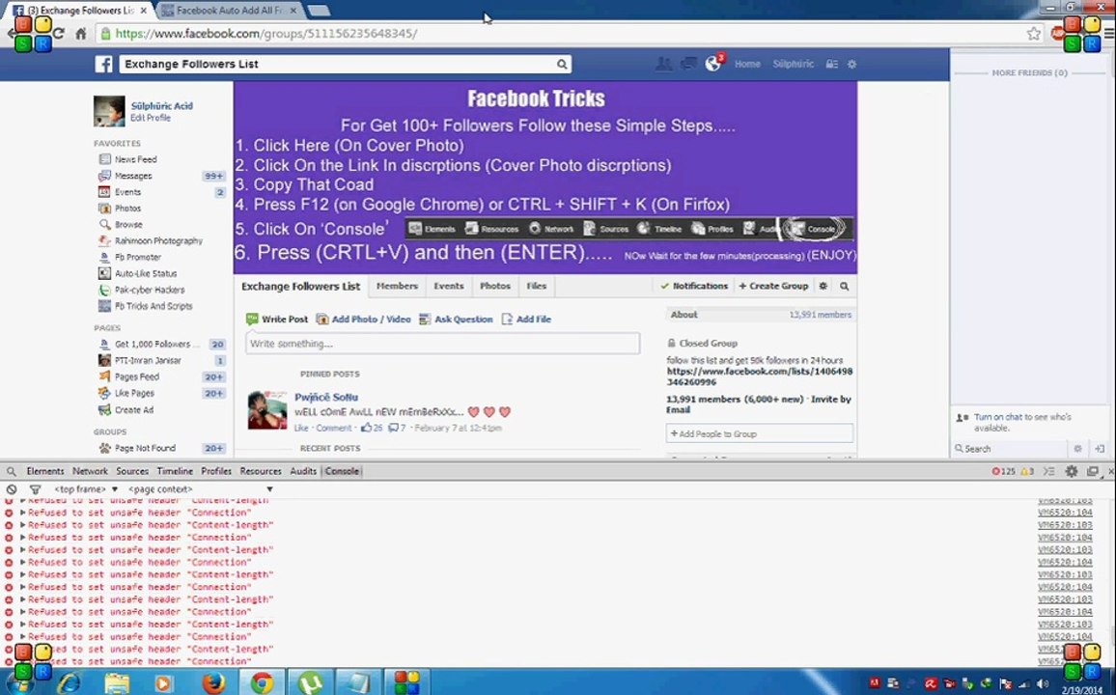Open Facebook friend requests icon

coord(663,64)
